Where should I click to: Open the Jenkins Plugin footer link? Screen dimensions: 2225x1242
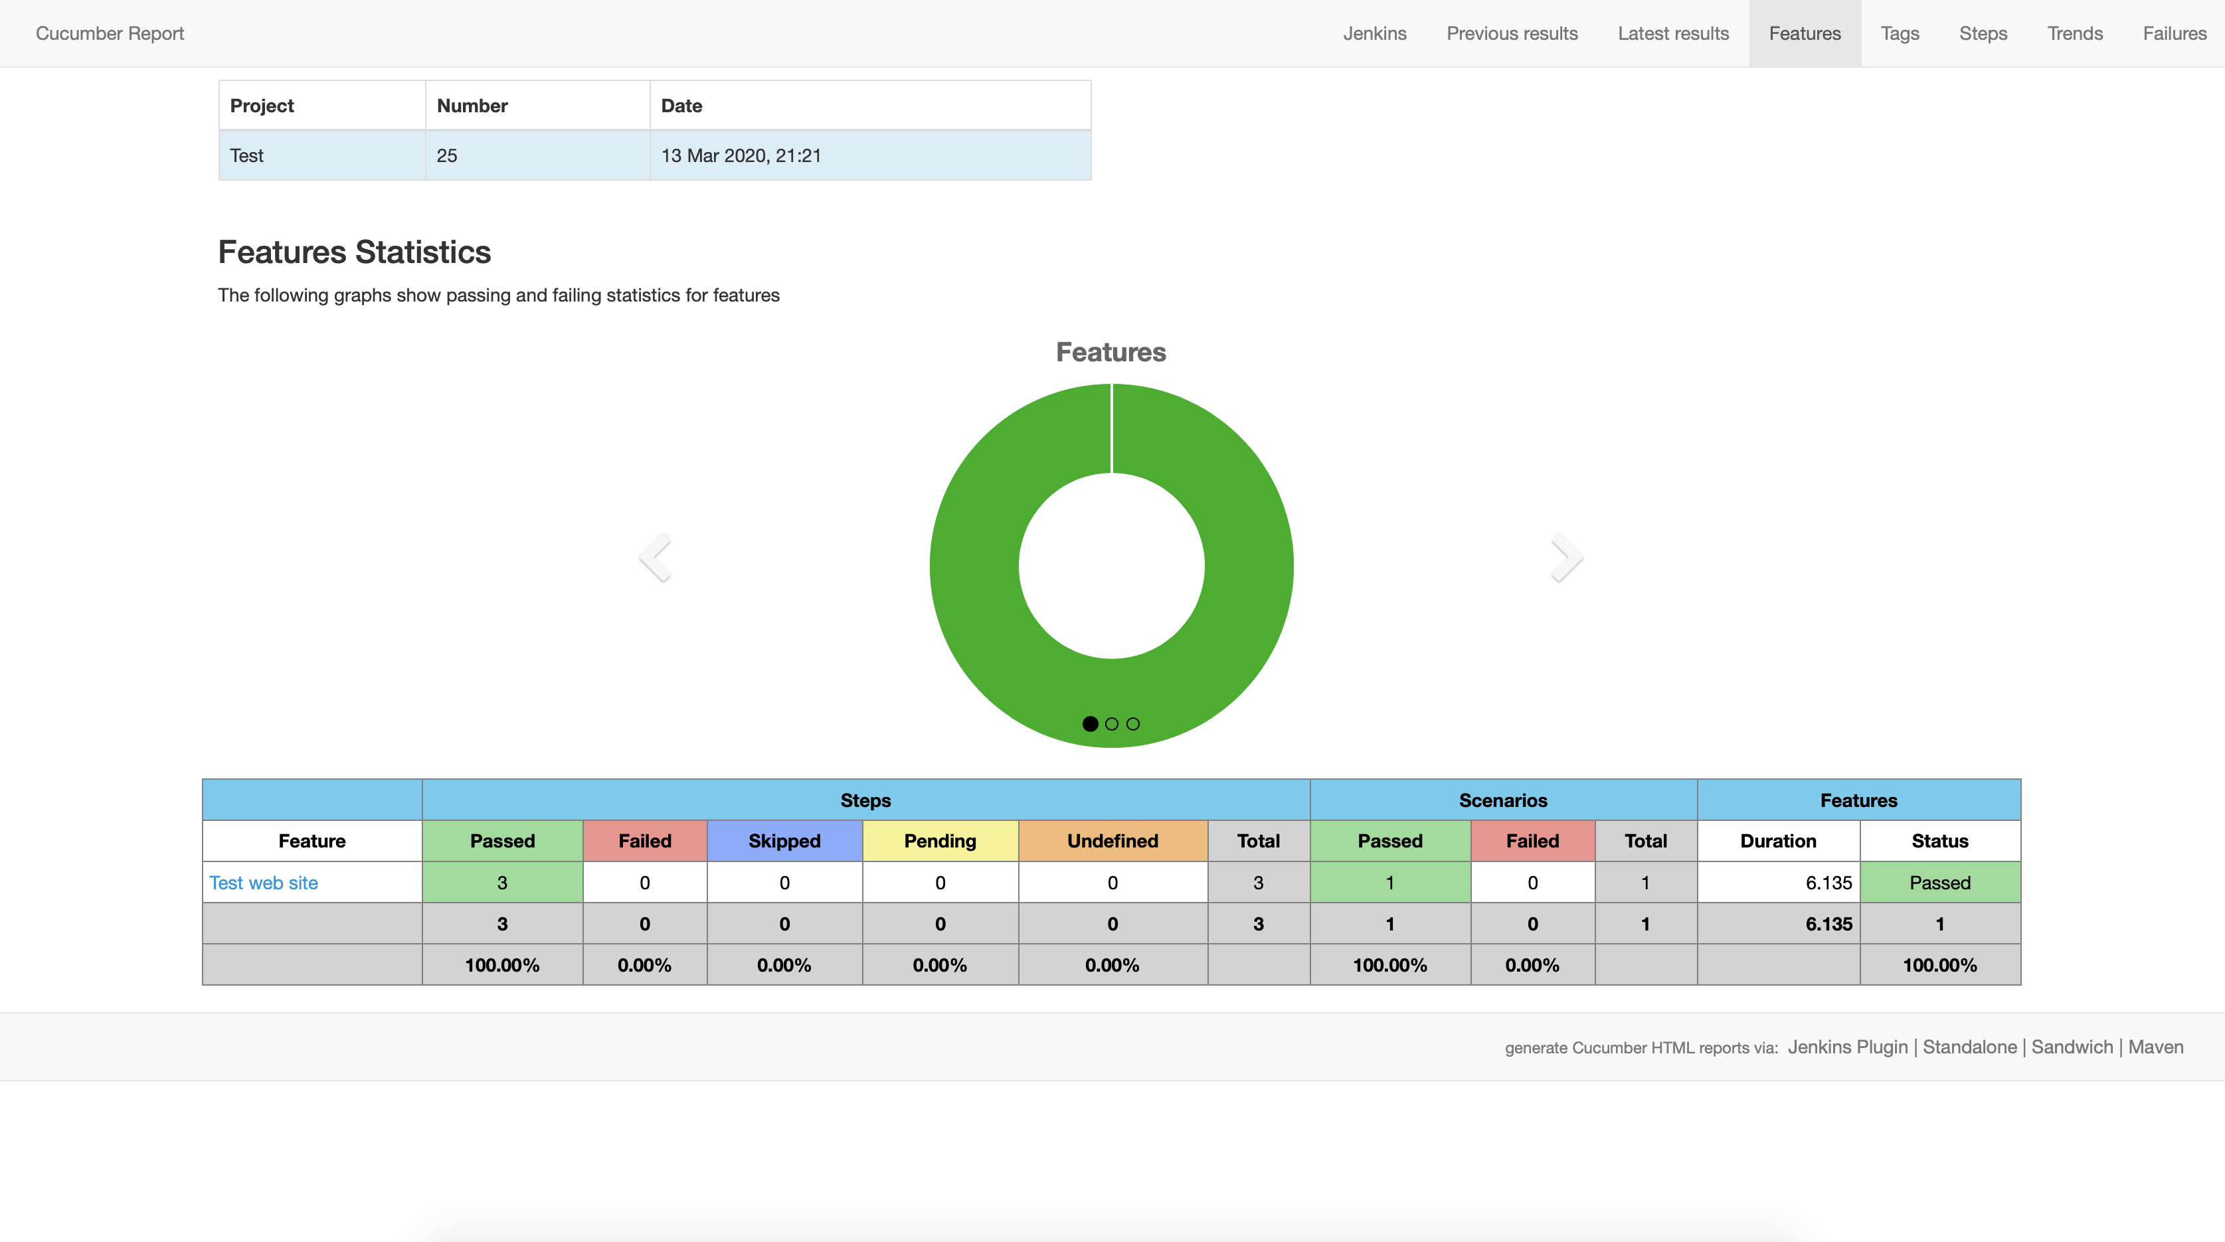[1848, 1047]
